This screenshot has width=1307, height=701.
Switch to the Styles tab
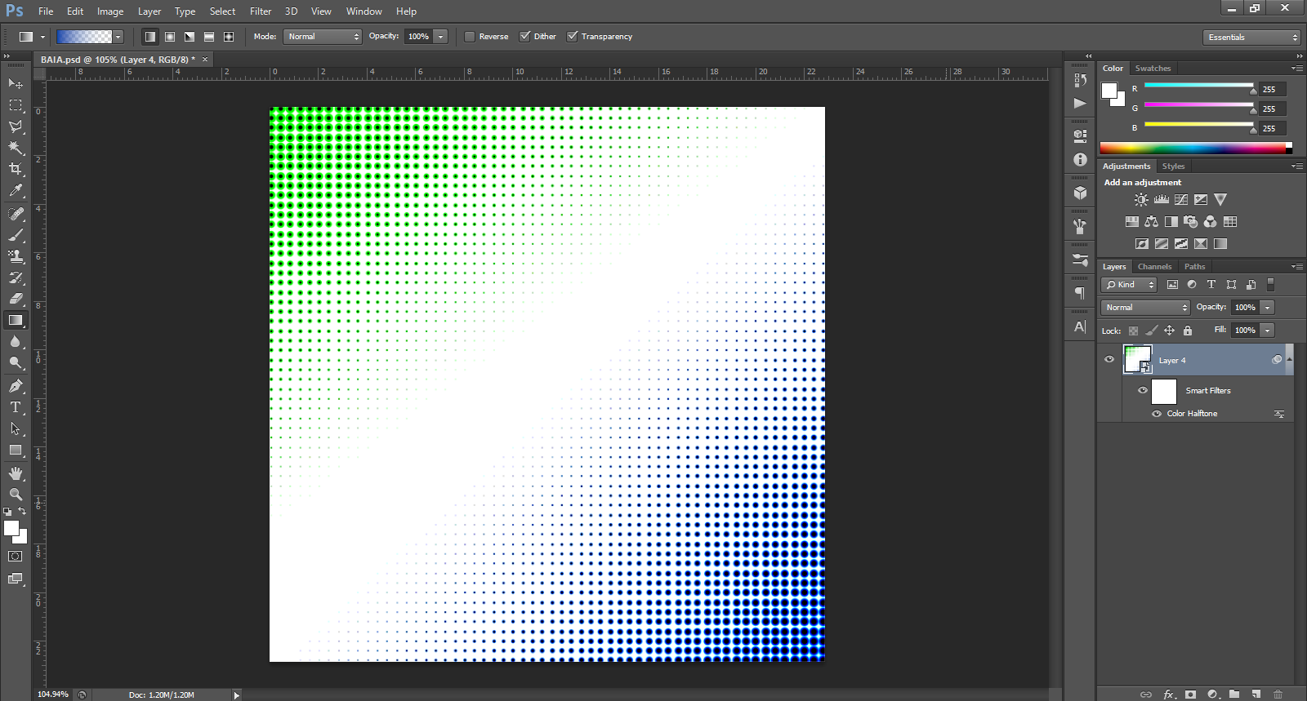click(1173, 166)
